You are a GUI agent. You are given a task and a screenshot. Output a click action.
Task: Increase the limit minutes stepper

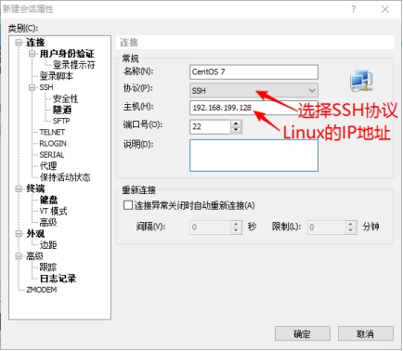351,224
